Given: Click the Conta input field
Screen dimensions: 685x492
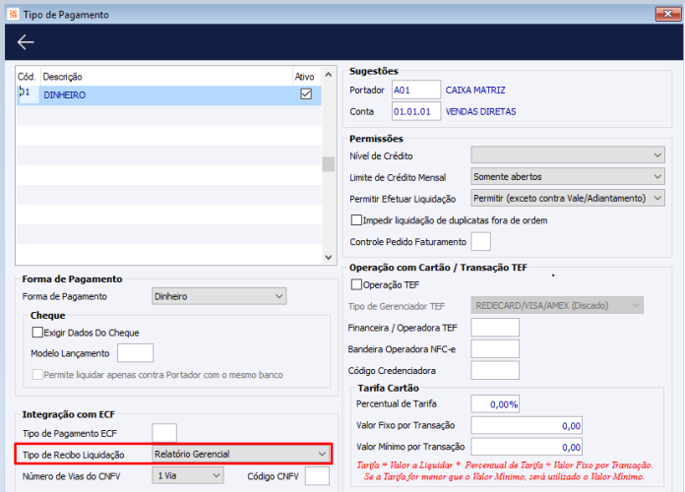Looking at the screenshot, I should 416,111.
